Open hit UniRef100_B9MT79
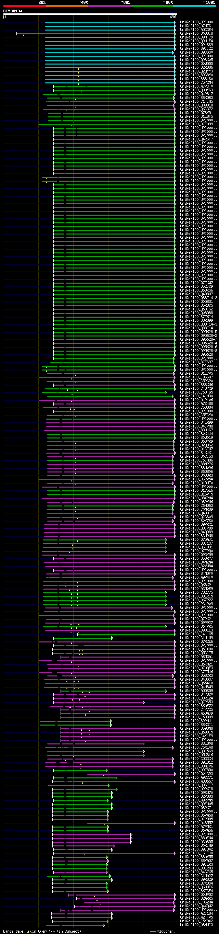 point(197,37)
